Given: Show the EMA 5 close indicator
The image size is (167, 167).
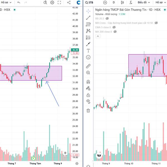Looking at the screenshot, I should 114,27.
